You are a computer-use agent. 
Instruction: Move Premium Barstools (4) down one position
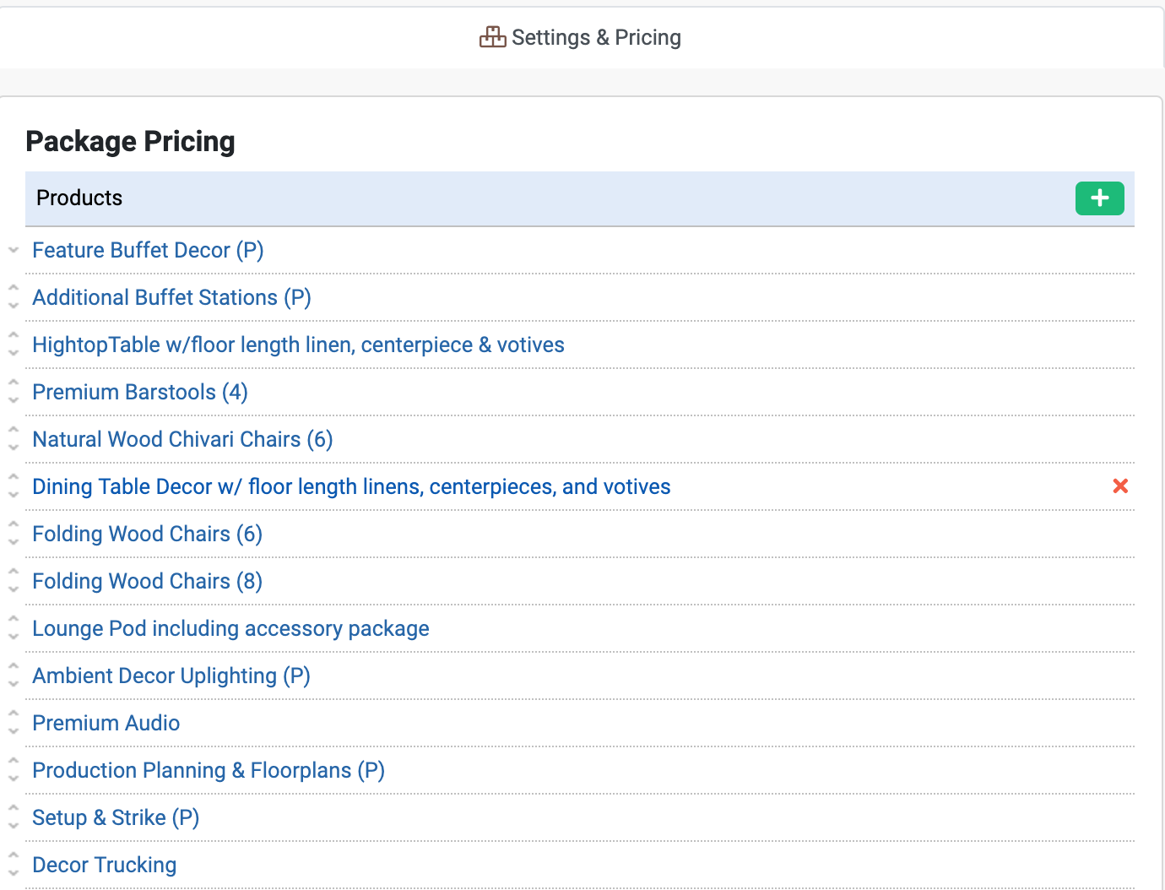click(x=14, y=400)
